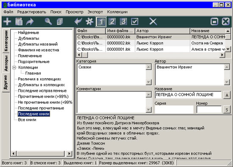Click the stacked pages toolbar icon
This screenshot has height=167, width=233.
[60, 22]
